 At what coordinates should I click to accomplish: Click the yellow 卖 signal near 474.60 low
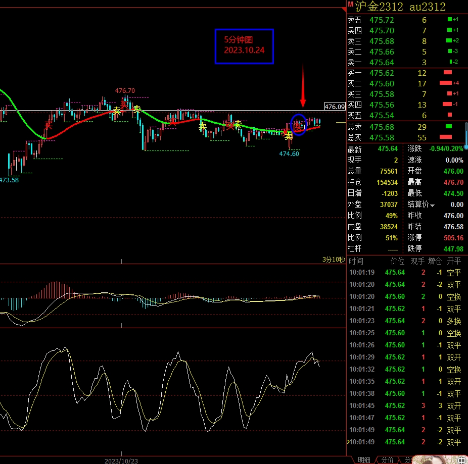click(x=288, y=136)
